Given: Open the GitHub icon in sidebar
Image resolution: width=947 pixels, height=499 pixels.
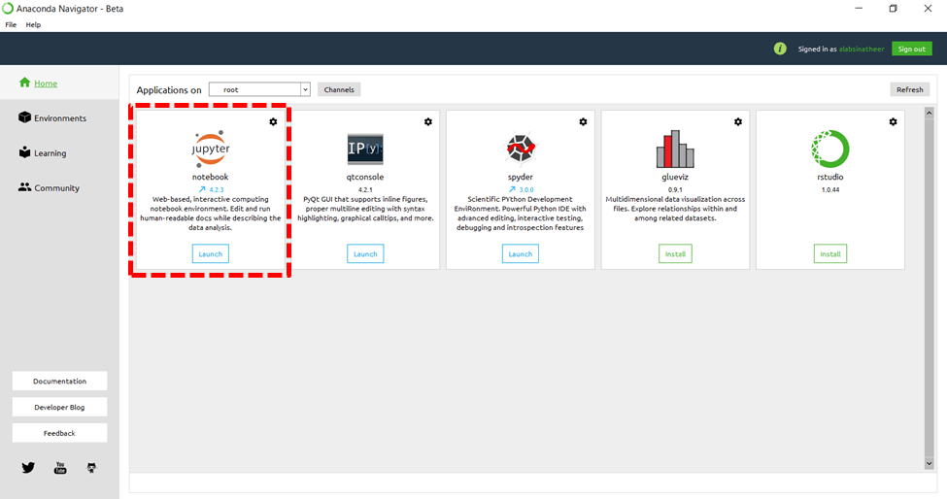Looking at the screenshot, I should point(92,468).
